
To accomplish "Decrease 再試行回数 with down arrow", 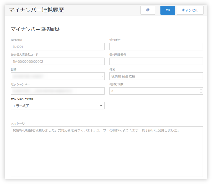I will click(201, 92).
